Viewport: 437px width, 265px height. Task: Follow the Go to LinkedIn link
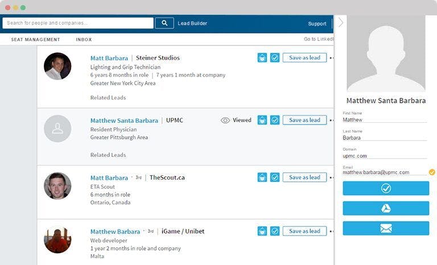[319, 39]
